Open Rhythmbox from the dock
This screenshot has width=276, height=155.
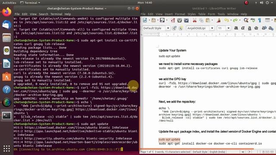[6, 51]
